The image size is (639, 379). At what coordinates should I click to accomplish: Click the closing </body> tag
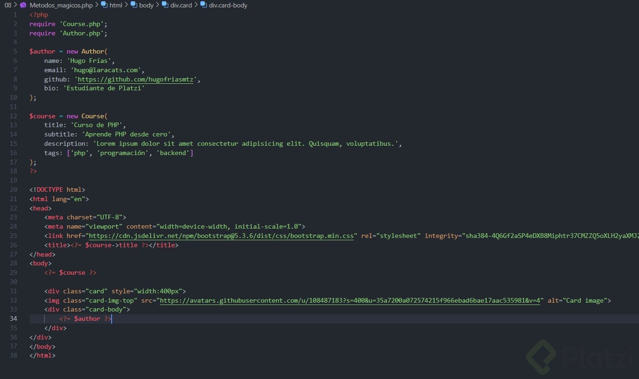click(x=42, y=346)
